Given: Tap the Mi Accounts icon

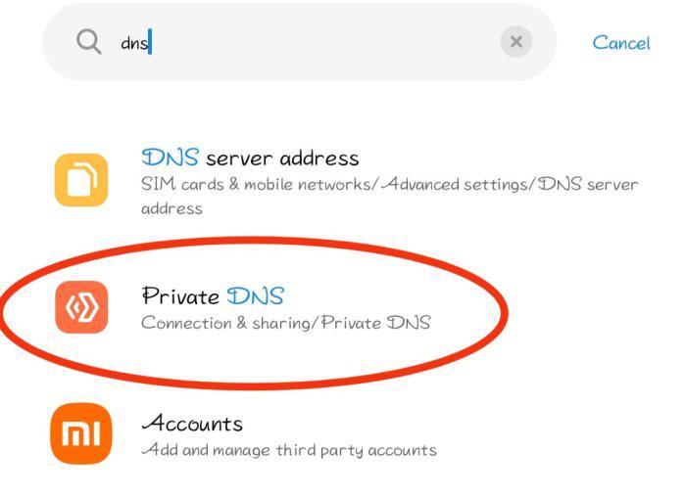Looking at the screenshot, I should pyautogui.click(x=81, y=432).
